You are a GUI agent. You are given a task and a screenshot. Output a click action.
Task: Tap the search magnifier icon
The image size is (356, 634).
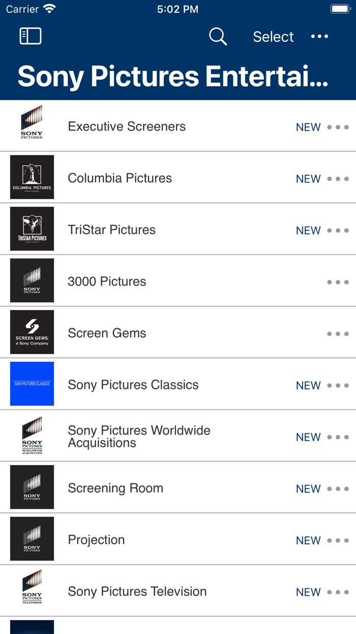218,36
